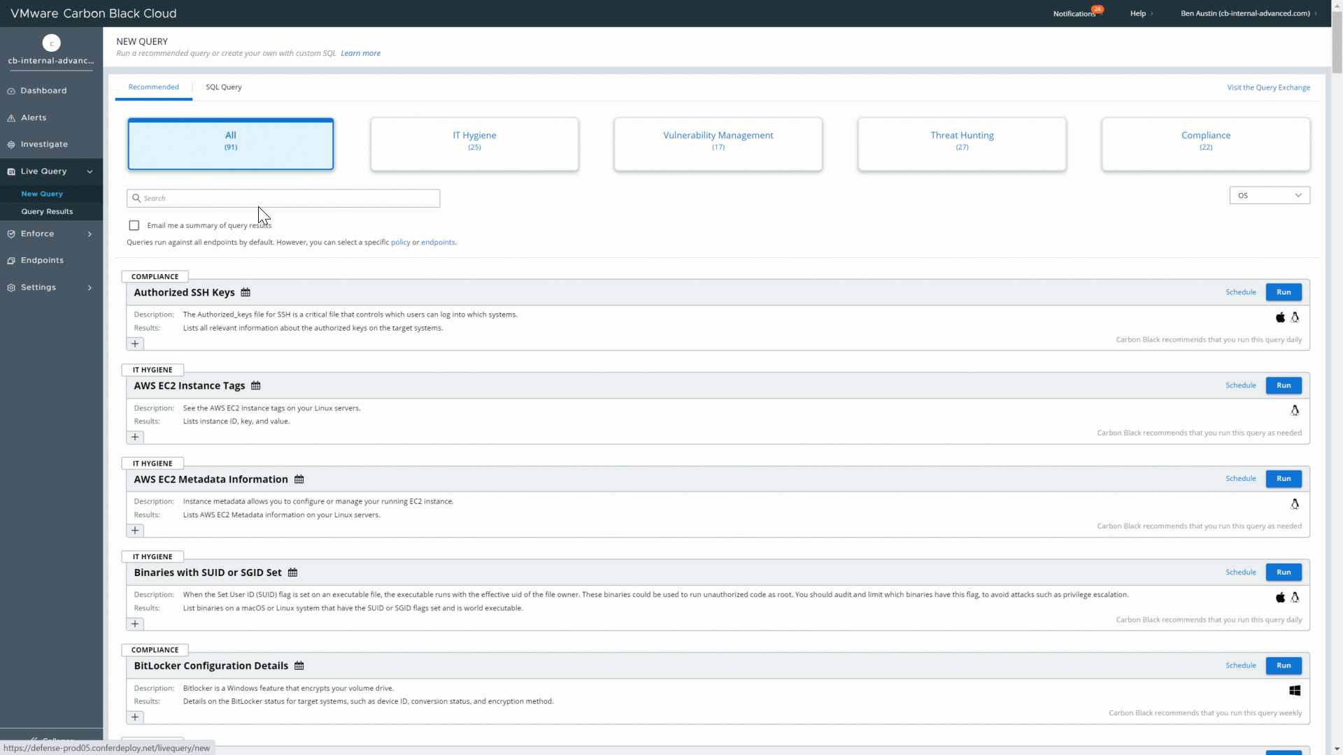The image size is (1343, 755).
Task: Click calendar icon beside AWS EC2 Metadata Information
Action: pyautogui.click(x=299, y=480)
